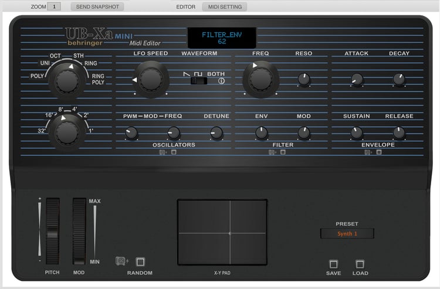
Task: Adjust the LFO SPEED knob
Action: [151, 79]
